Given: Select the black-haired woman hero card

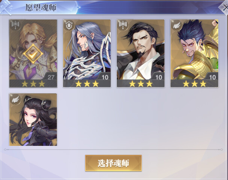Looking at the screenshot, I should 33,120.
